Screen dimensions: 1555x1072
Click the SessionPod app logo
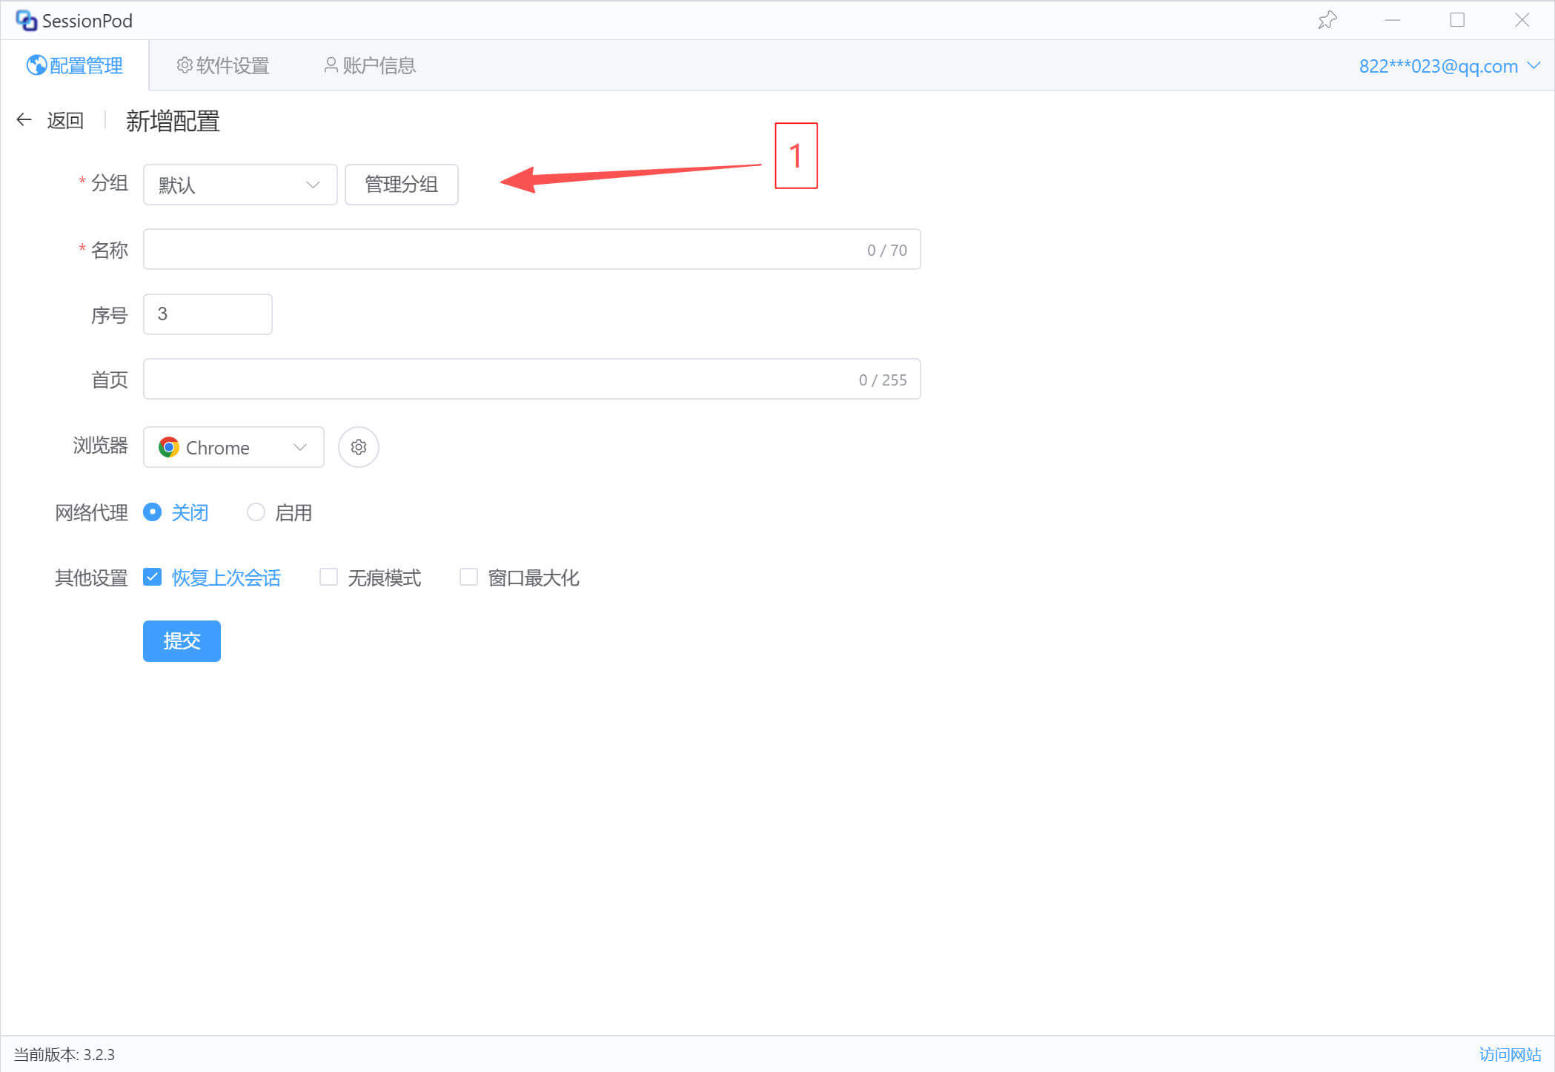tap(26, 20)
